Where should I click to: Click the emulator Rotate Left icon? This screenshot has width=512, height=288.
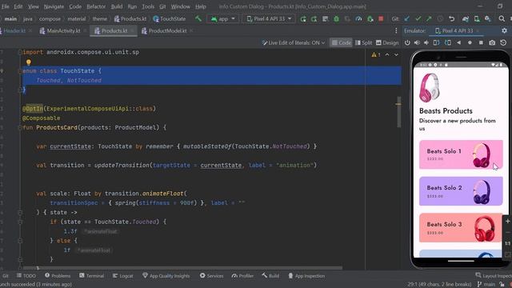(x=436, y=42)
